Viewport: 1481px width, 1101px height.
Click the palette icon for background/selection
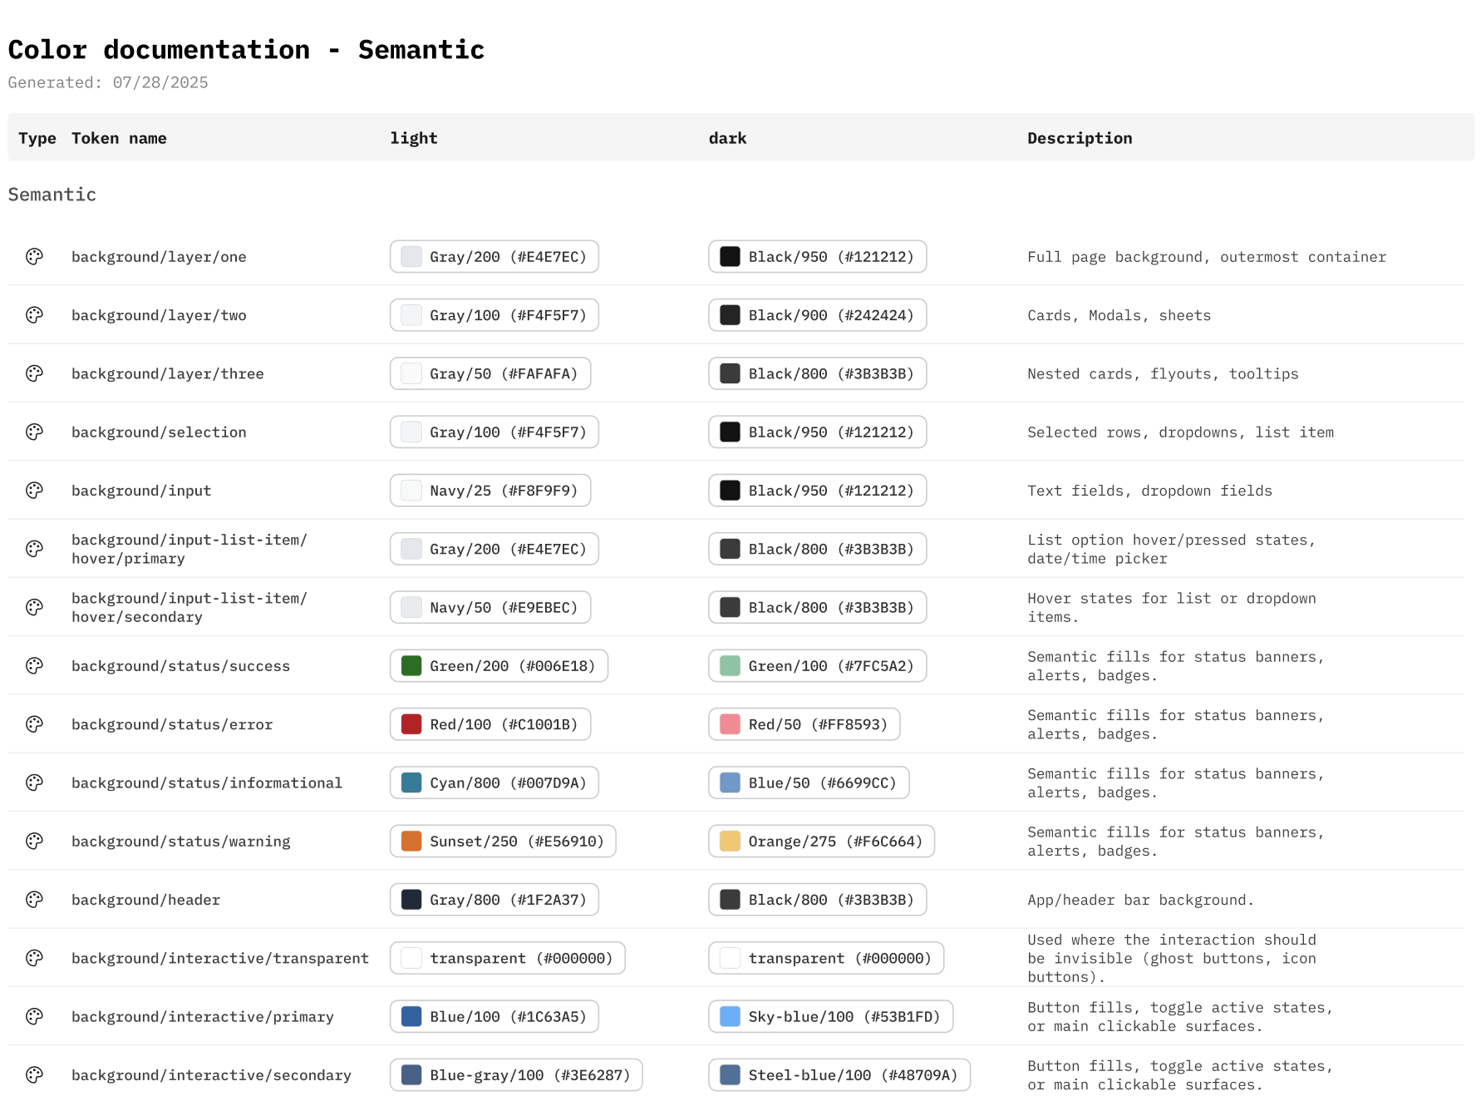click(x=34, y=432)
